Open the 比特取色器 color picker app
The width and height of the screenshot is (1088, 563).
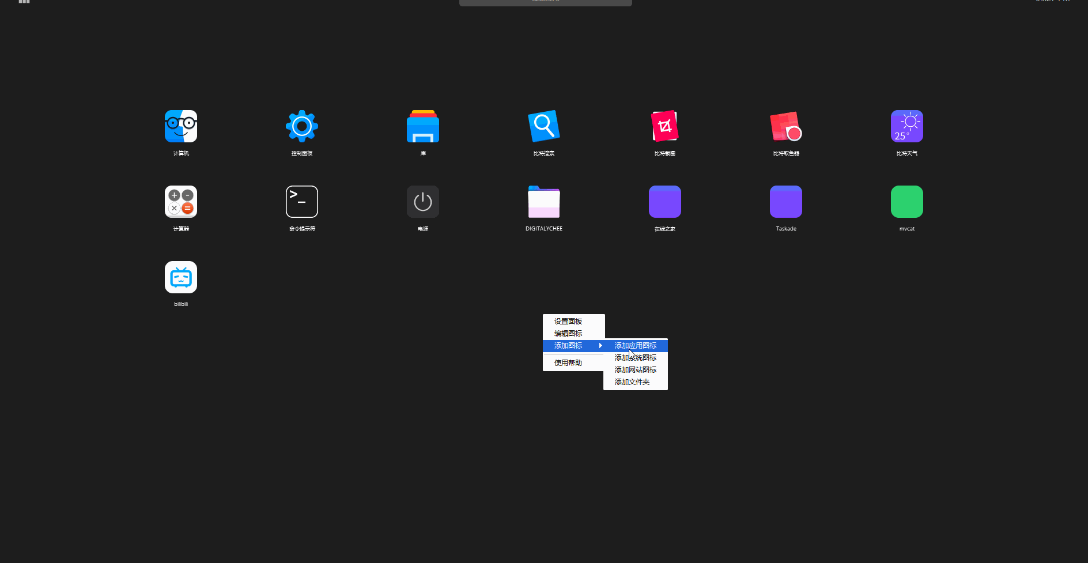pyautogui.click(x=786, y=126)
